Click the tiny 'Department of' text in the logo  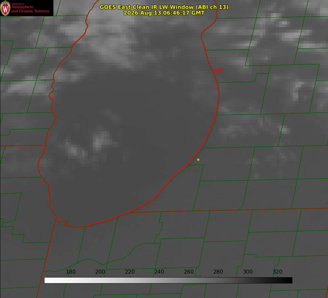point(18,4)
